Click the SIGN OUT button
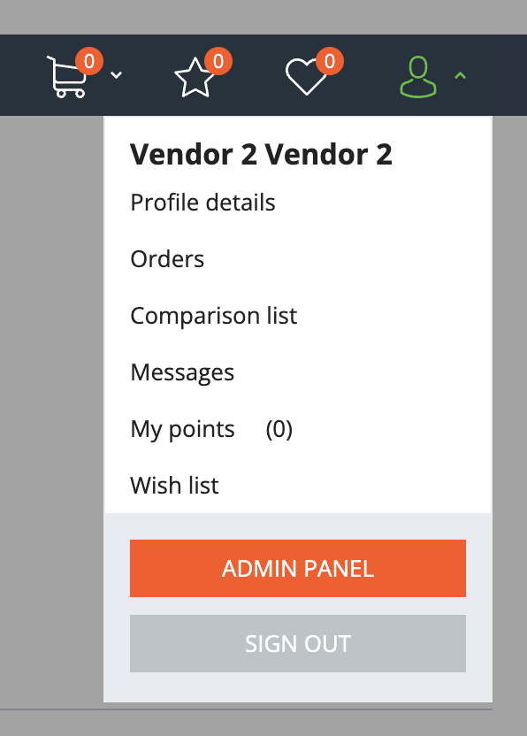 point(298,643)
